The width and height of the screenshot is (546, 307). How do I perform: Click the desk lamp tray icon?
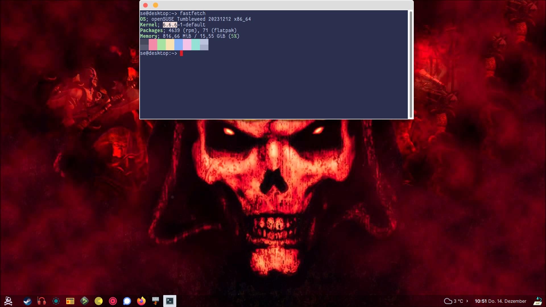[537, 301]
